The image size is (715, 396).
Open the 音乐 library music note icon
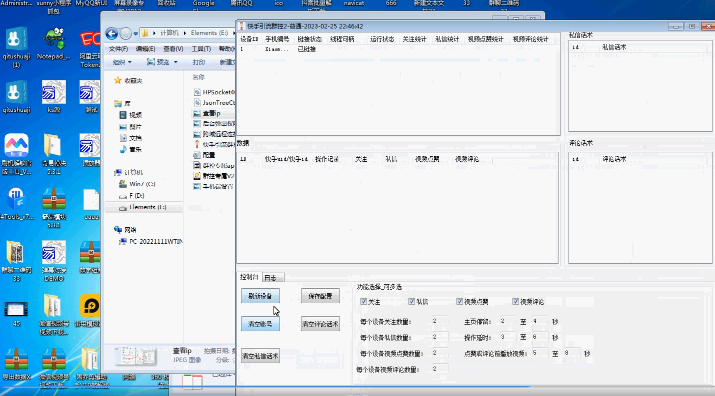(x=123, y=149)
